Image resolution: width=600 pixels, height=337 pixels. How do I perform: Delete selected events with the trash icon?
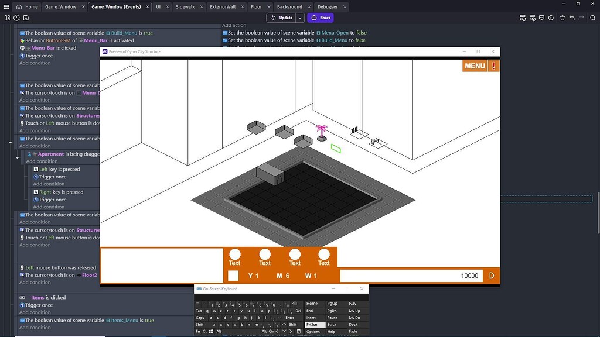tap(562, 18)
